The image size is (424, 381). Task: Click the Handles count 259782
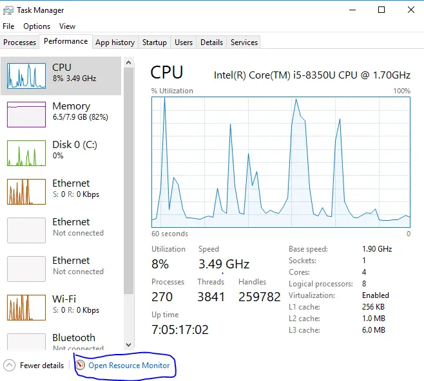(260, 297)
